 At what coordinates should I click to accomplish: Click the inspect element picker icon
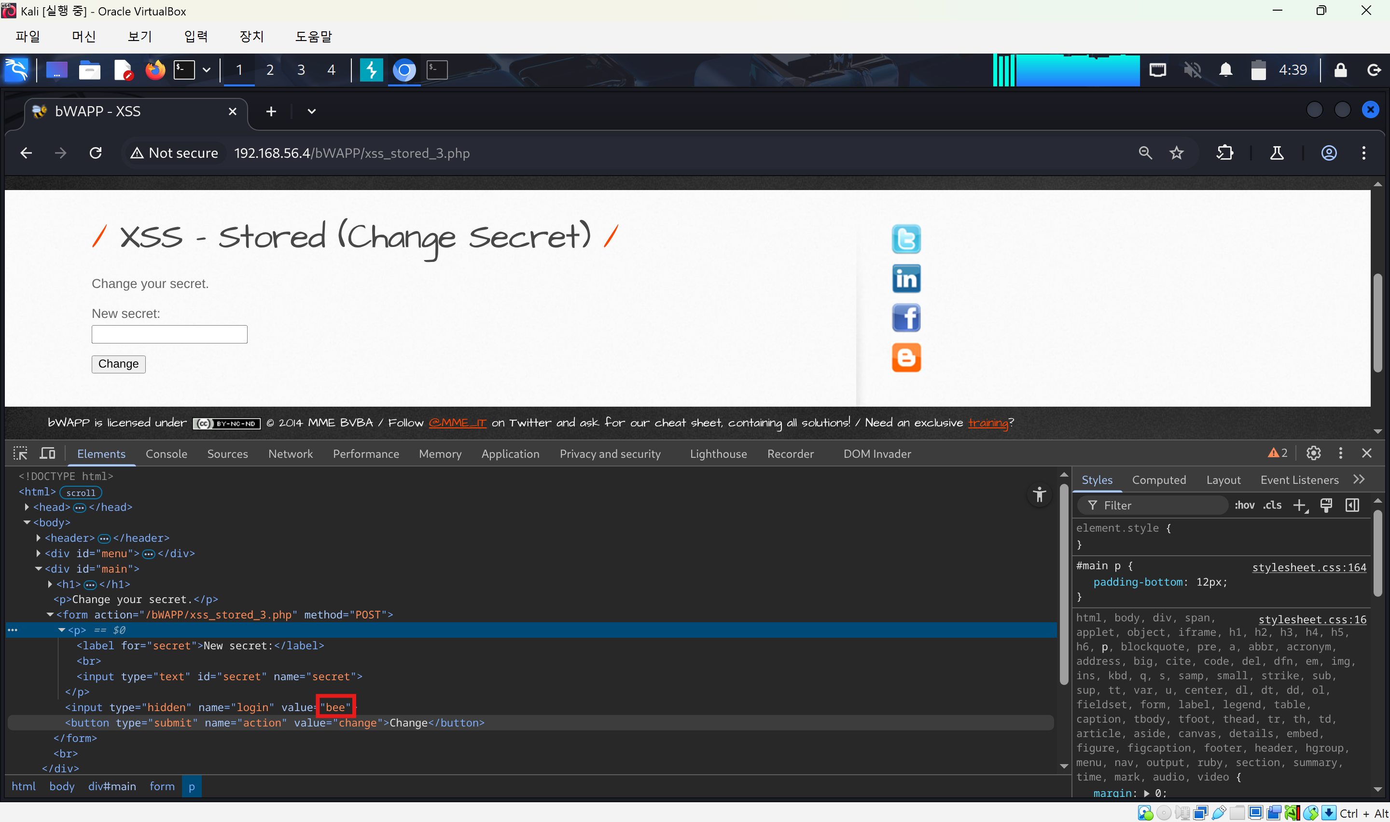pyautogui.click(x=20, y=453)
